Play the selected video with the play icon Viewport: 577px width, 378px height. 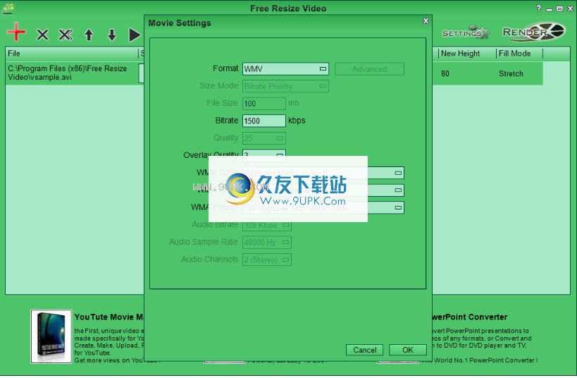click(x=135, y=35)
